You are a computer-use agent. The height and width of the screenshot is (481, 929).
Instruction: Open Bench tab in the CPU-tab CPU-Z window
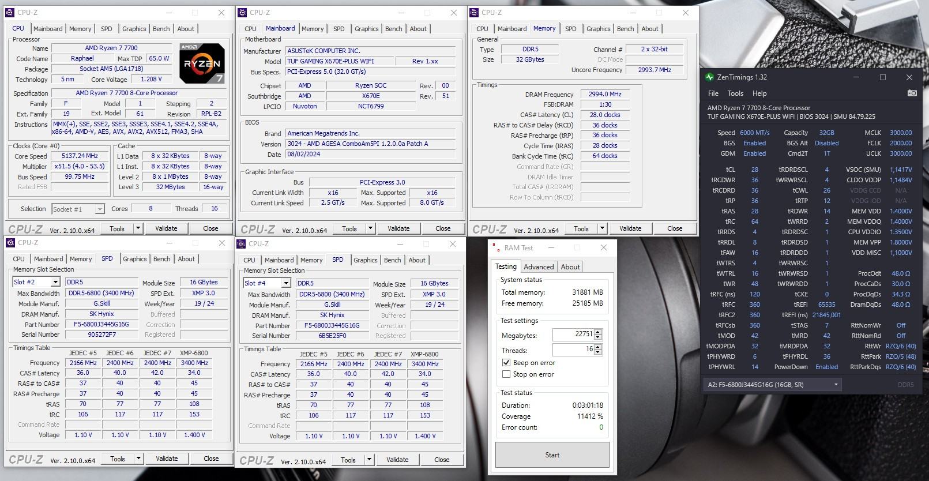[x=161, y=29]
